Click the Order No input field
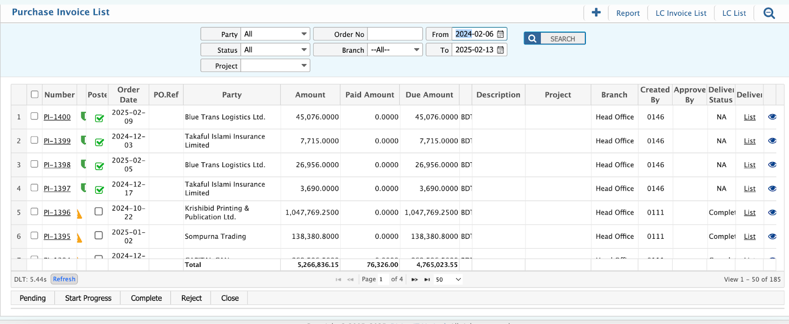This screenshot has height=324, width=789. (395, 34)
